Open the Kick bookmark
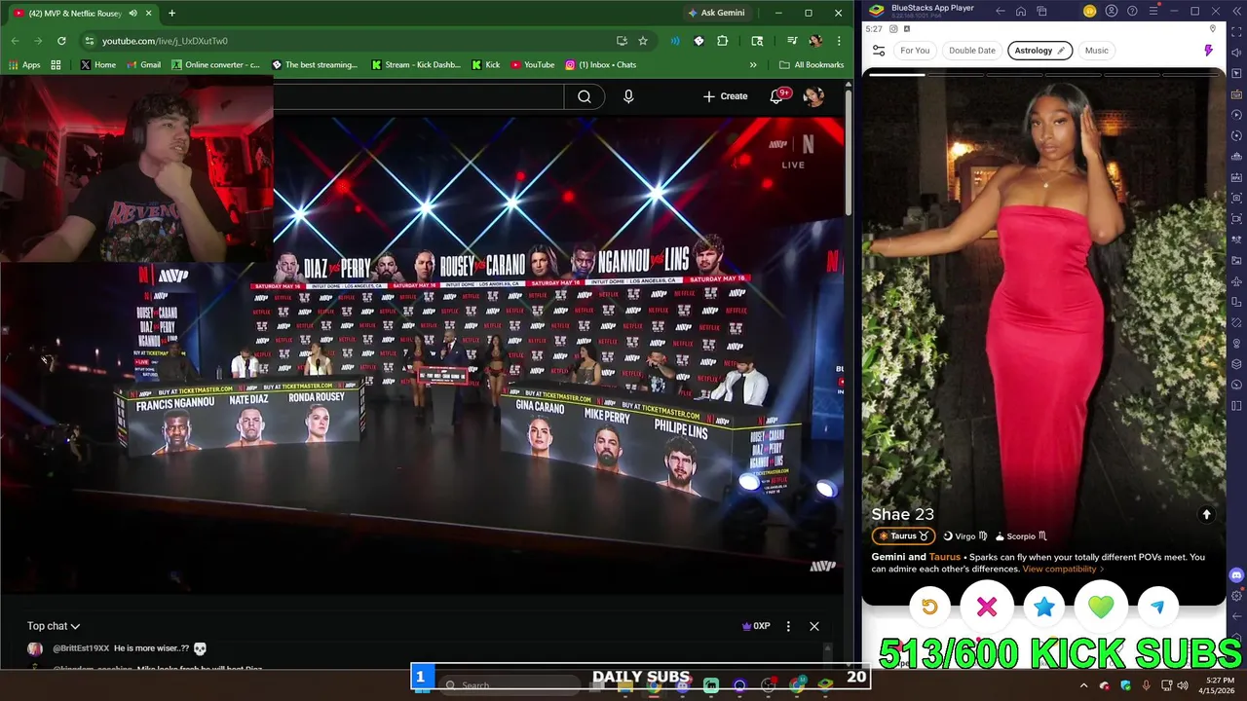This screenshot has height=701, width=1247. pyautogui.click(x=485, y=65)
